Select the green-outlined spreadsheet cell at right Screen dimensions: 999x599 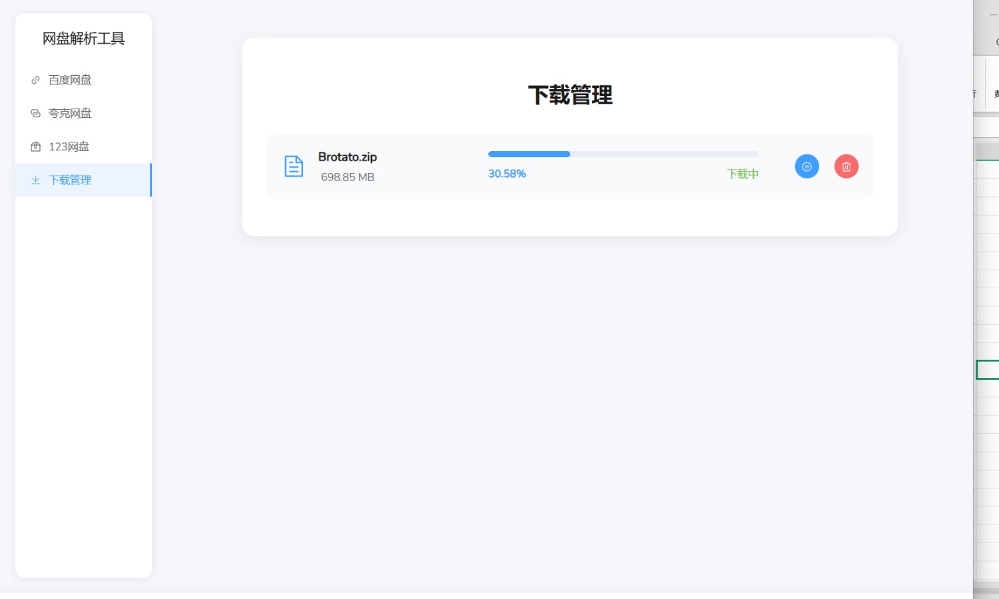point(988,370)
